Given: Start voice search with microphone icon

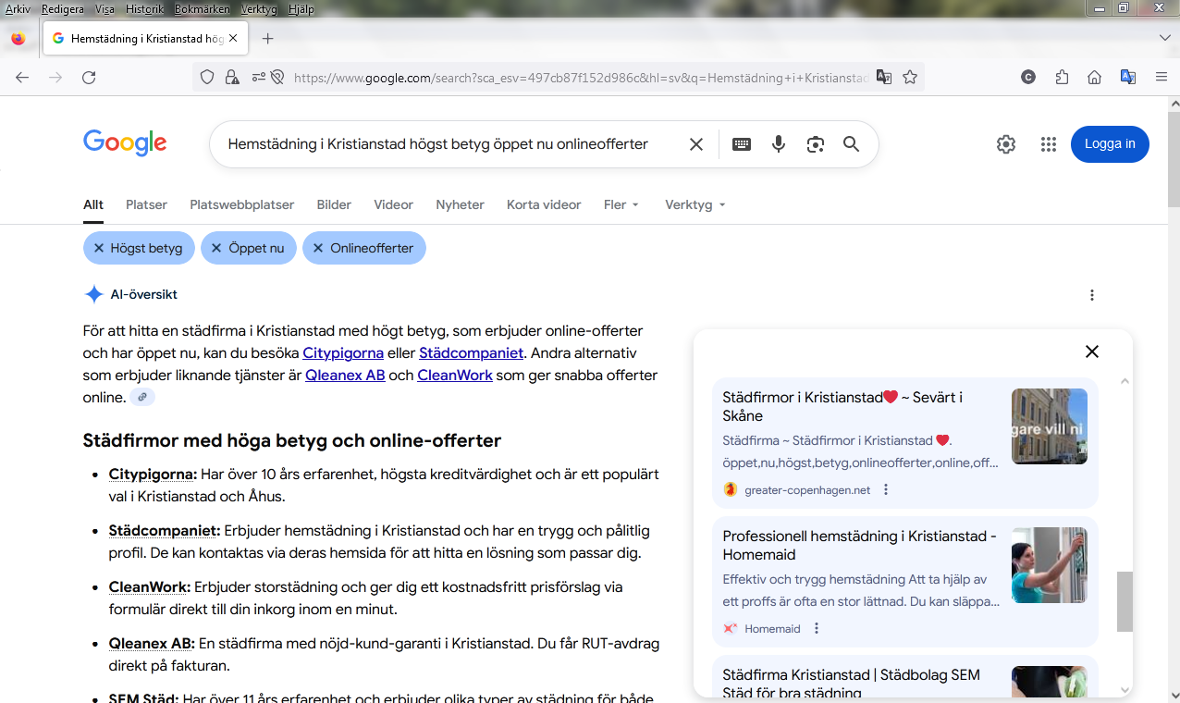Looking at the screenshot, I should (x=779, y=144).
